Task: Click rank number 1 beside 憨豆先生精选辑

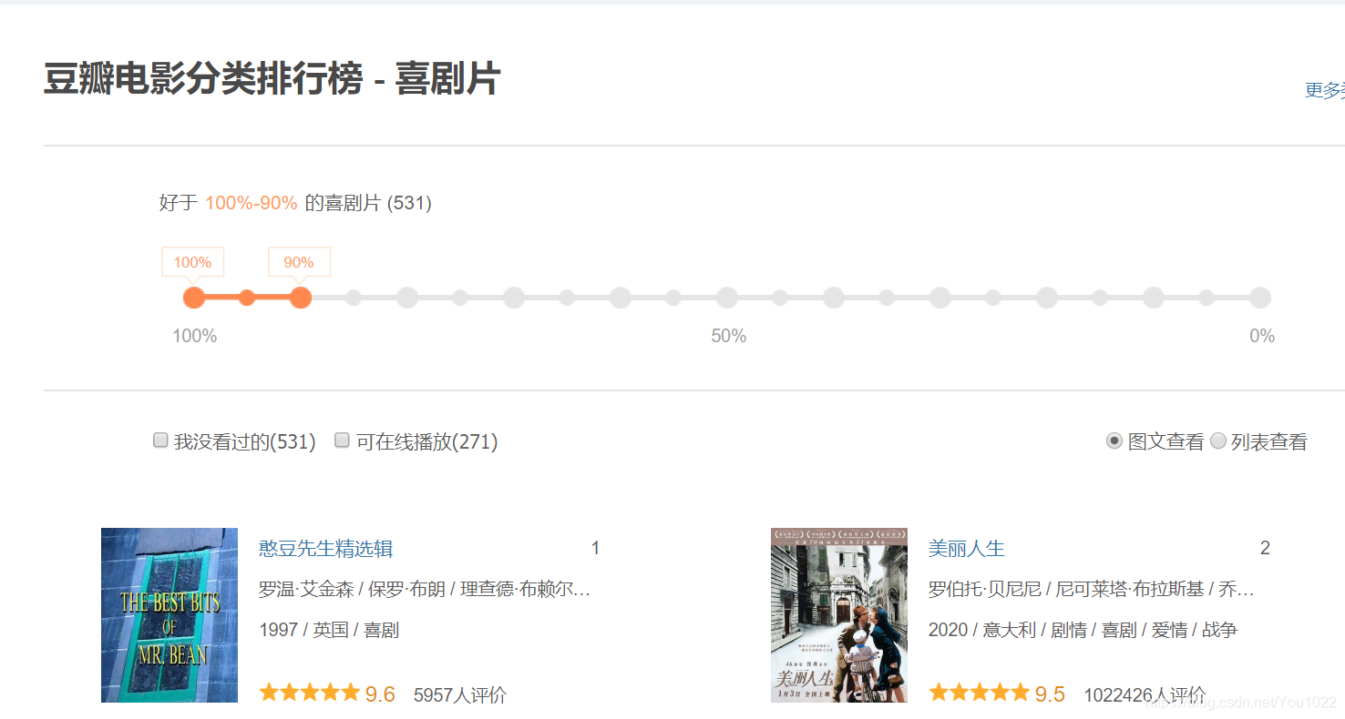Action: click(x=595, y=548)
